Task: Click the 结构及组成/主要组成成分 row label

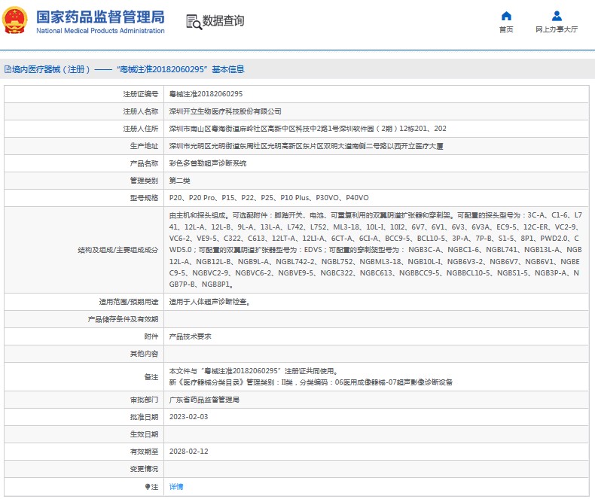Action: [x=118, y=250]
